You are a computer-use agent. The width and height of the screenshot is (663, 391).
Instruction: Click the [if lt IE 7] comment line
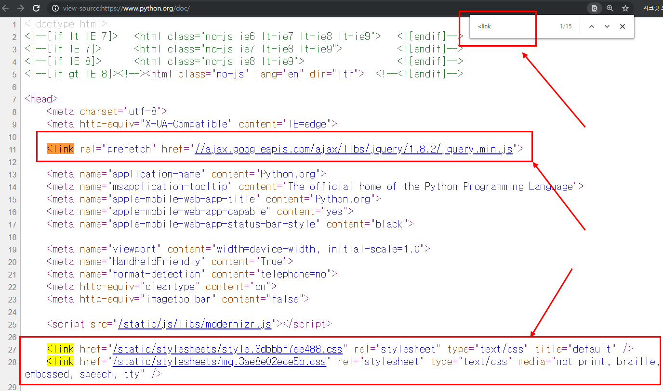[244, 37]
